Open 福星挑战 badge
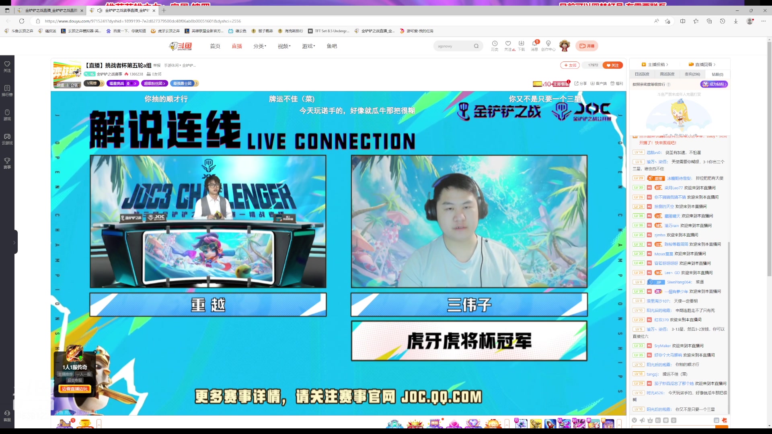The width and height of the screenshot is (772, 434). (x=123, y=83)
